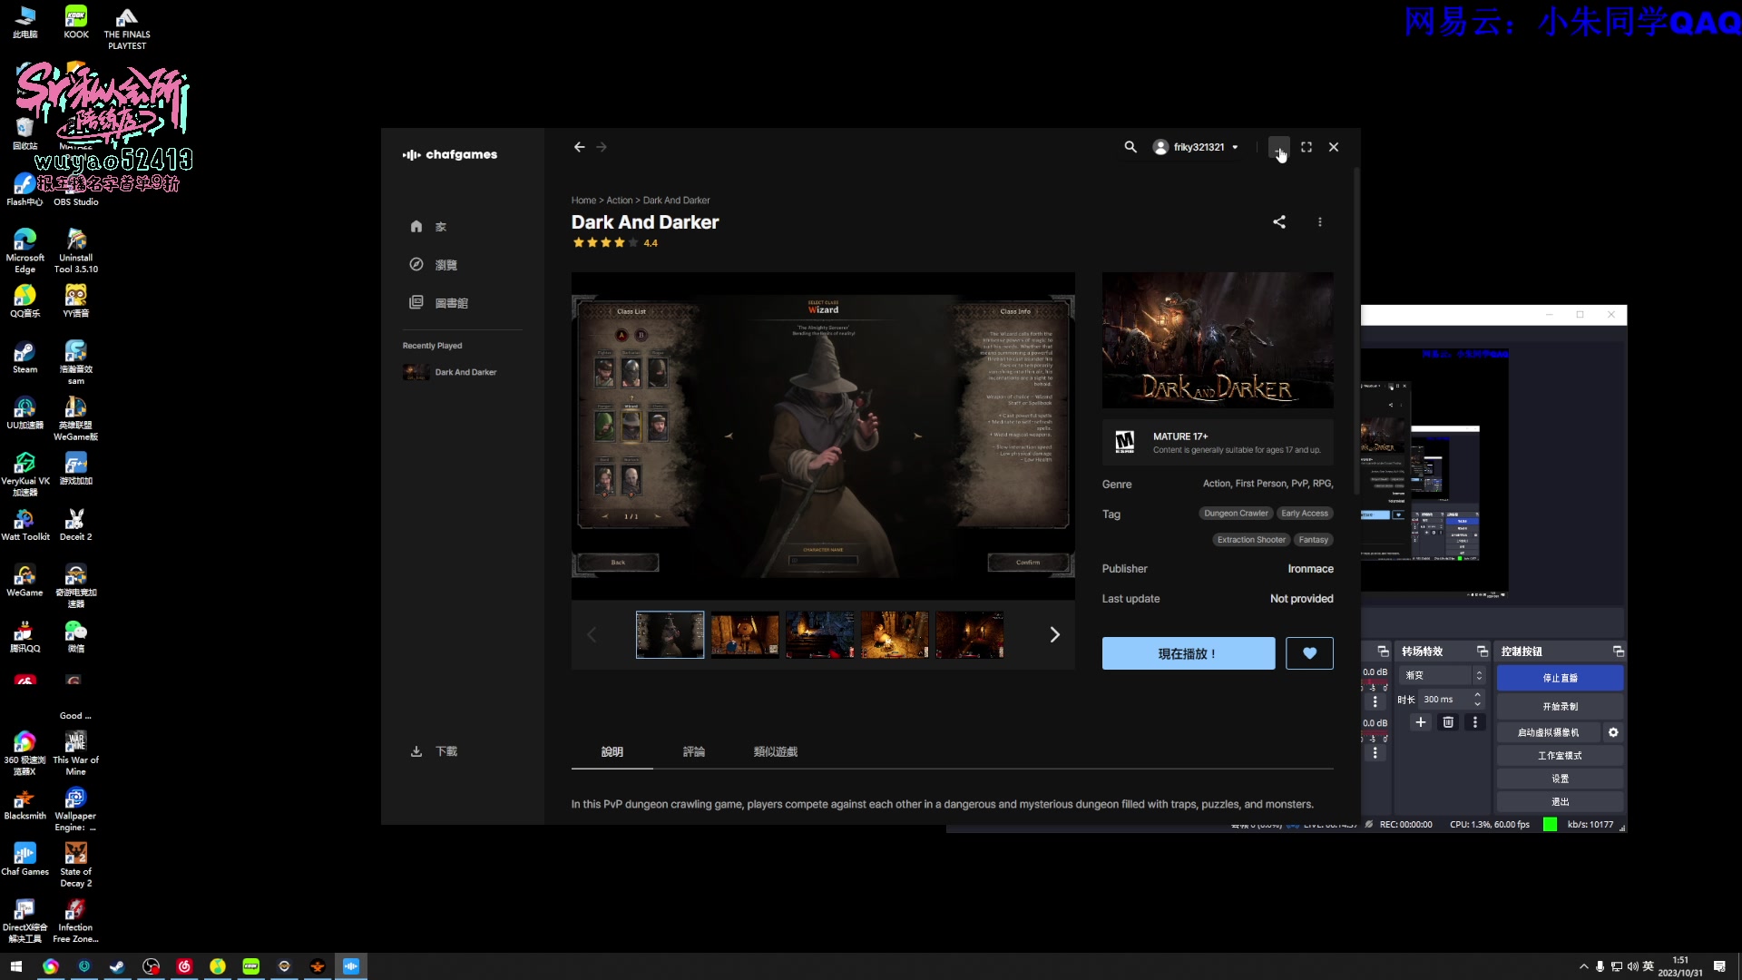Click the Action breadcrumb link

click(x=620, y=201)
